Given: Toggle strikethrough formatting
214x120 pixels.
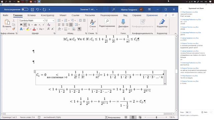Looking at the screenshot, I should (x=36, y=25).
